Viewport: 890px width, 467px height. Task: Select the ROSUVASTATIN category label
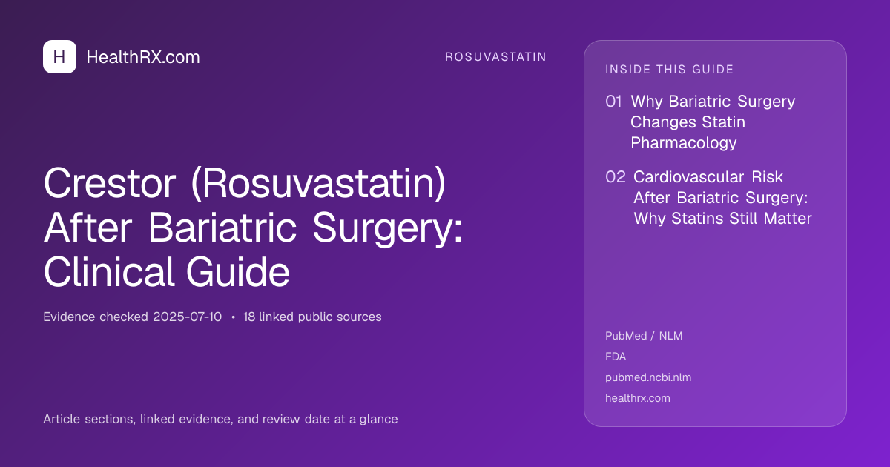point(495,57)
